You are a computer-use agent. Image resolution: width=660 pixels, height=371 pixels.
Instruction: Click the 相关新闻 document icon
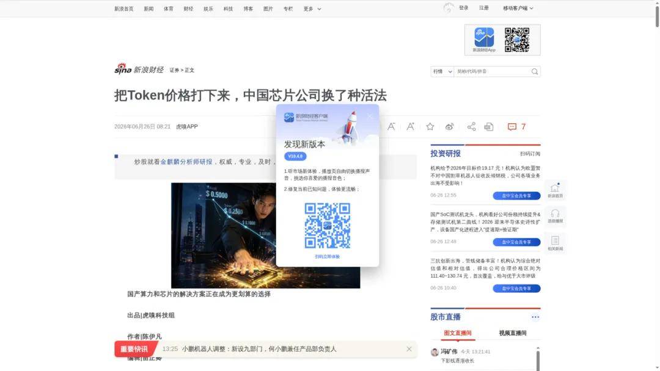tap(555, 243)
